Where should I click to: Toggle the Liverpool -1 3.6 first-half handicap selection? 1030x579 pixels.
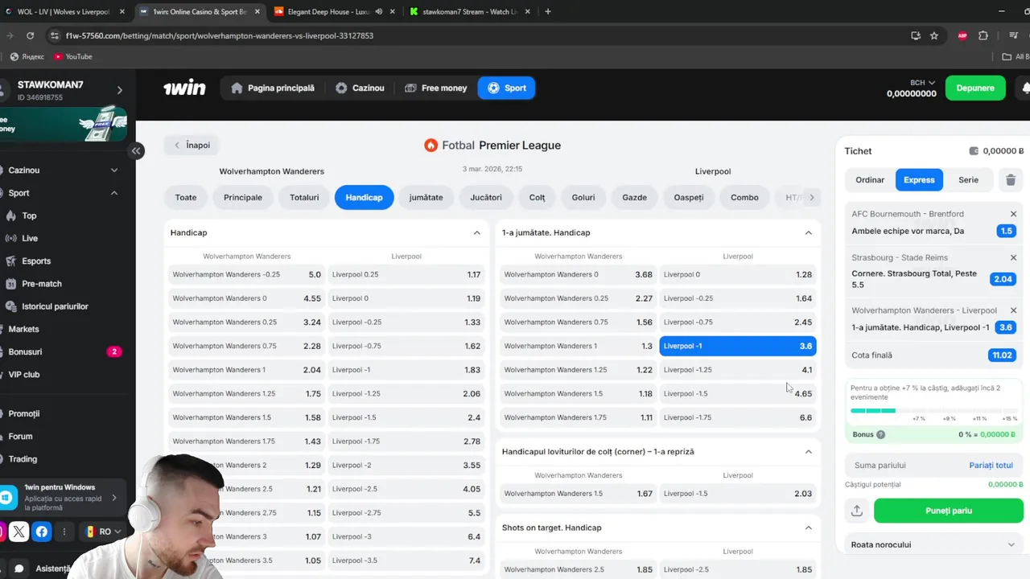pyautogui.click(x=738, y=346)
